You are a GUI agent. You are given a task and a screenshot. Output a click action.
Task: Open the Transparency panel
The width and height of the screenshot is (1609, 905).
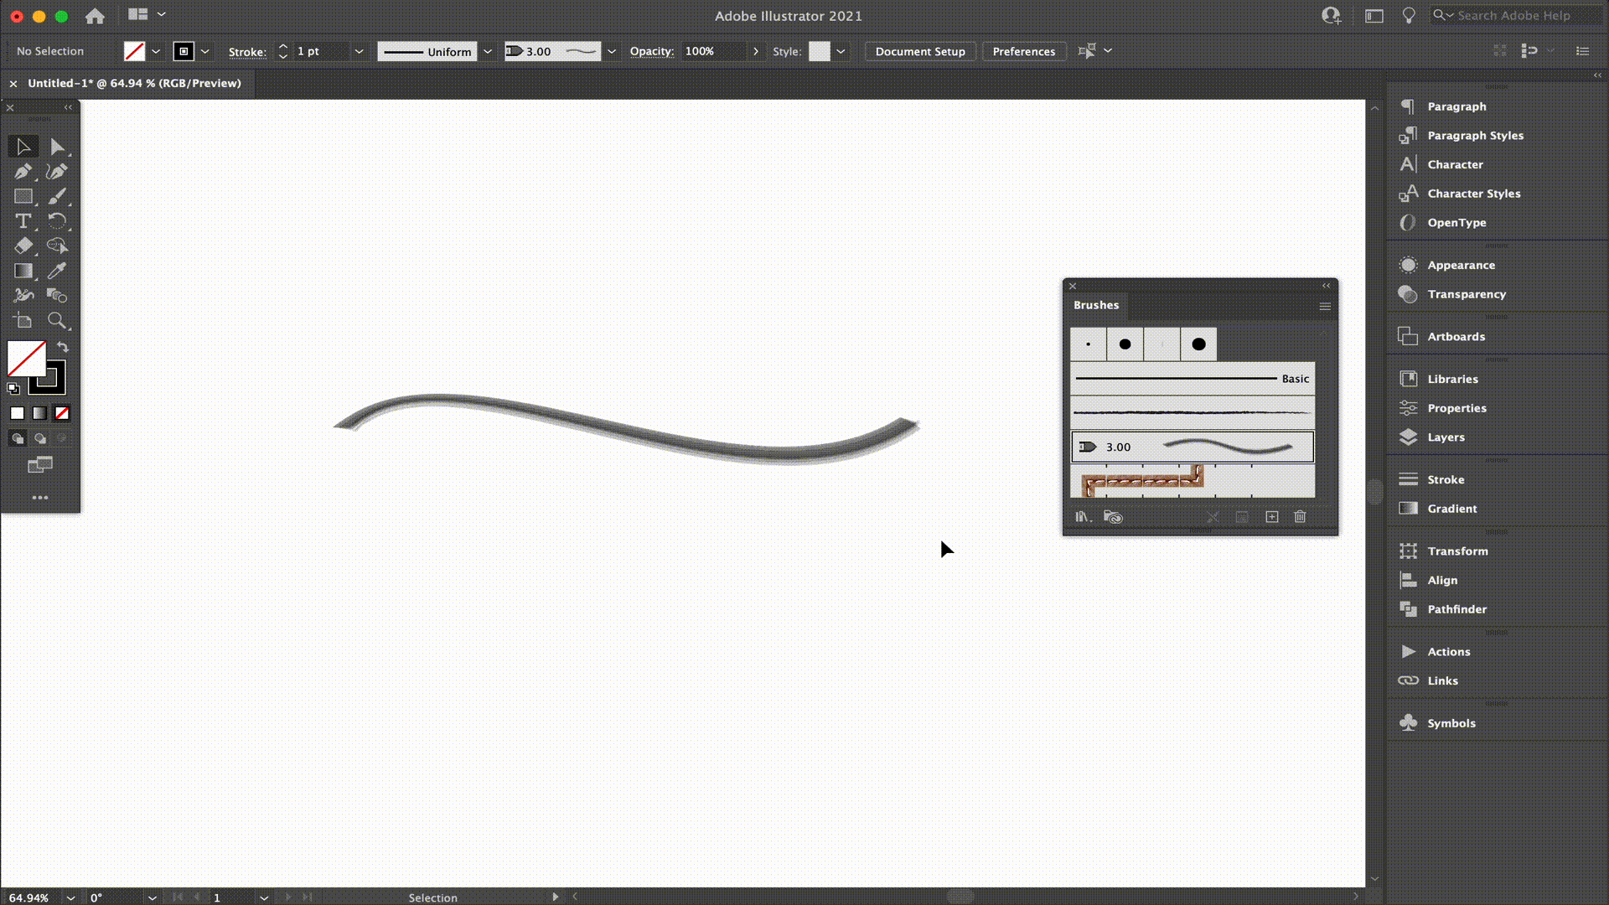[x=1467, y=294]
